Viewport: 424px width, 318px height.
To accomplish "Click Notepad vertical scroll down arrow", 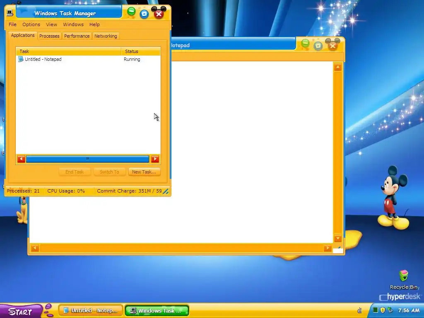I will click(338, 238).
